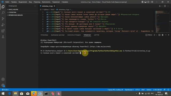This screenshot has height=96, width=171.
Task: Toggle bottom panel layout icon
Action: tap(145, 2)
